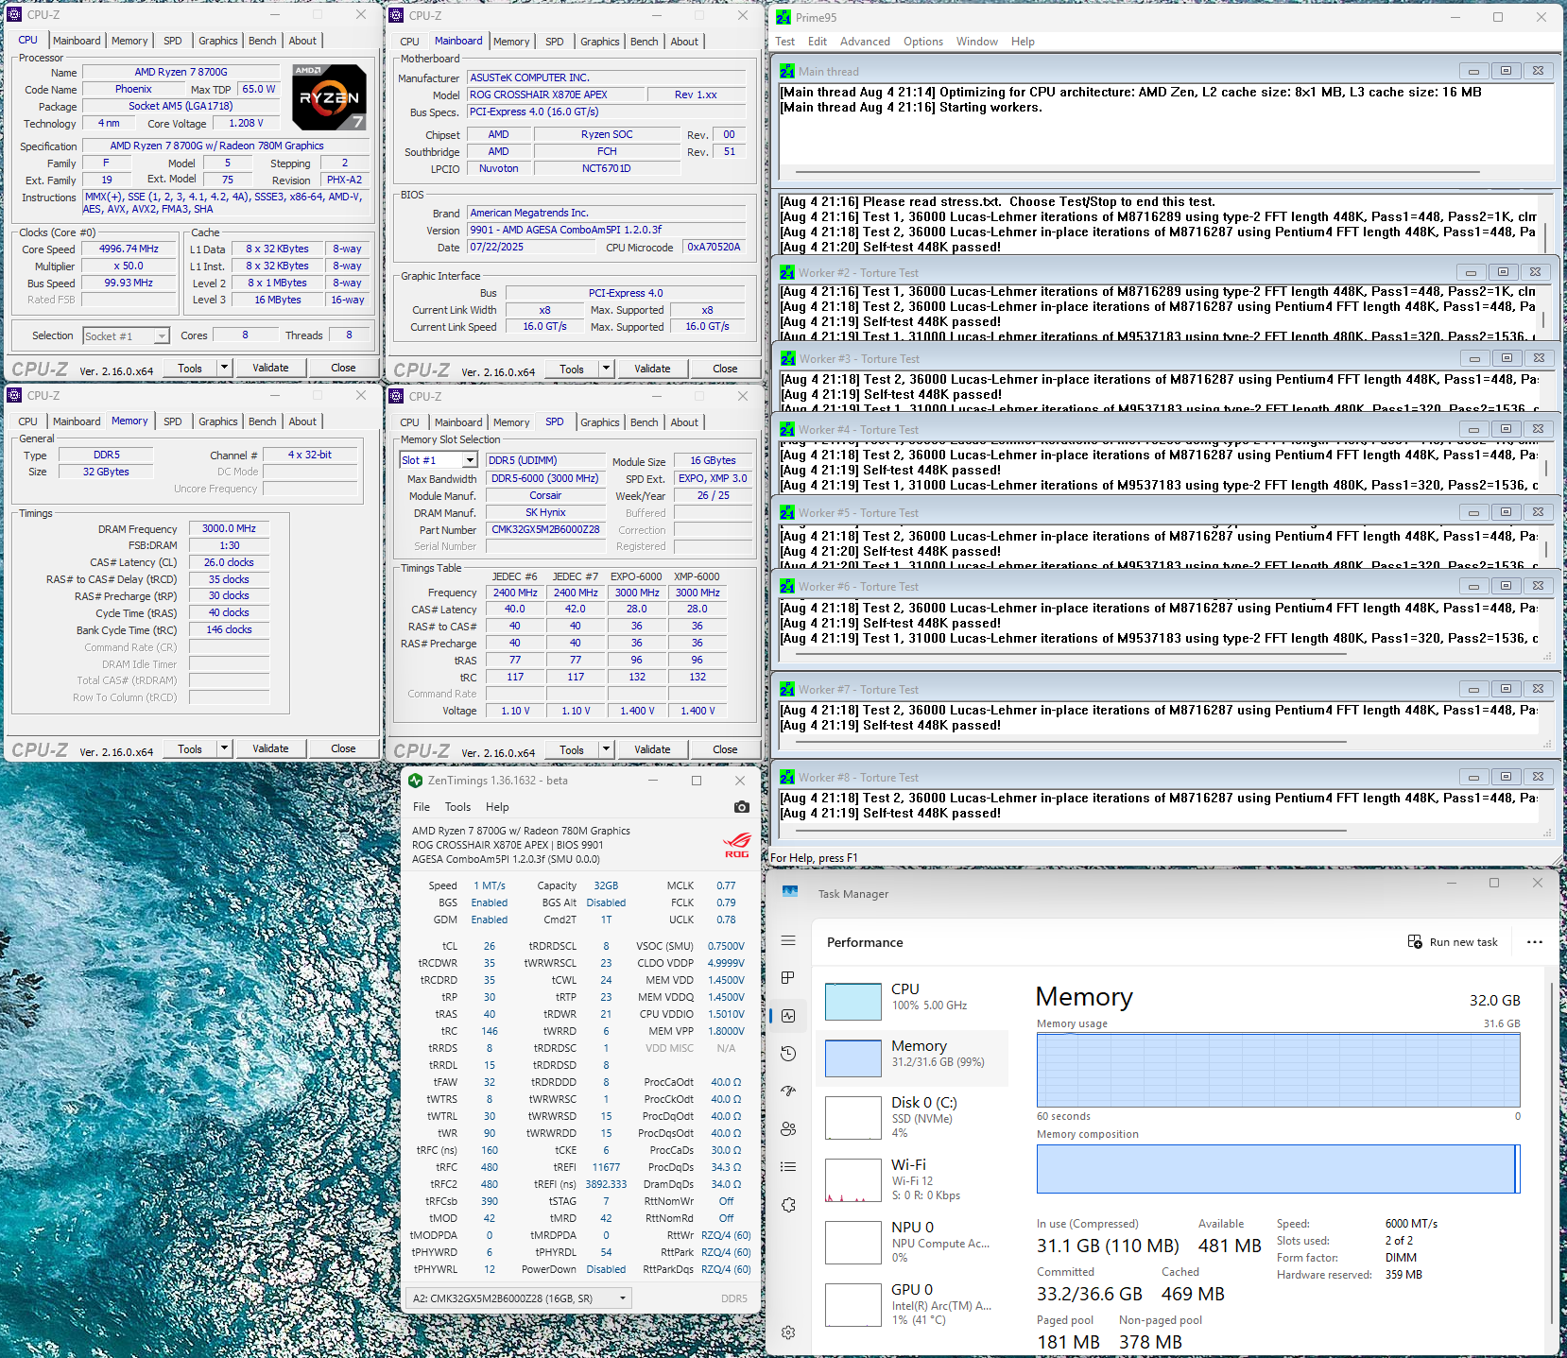Viewport: 1567px width, 1358px height.
Task: Open Processes page icon in Task Manager sidebar
Action: click(788, 978)
